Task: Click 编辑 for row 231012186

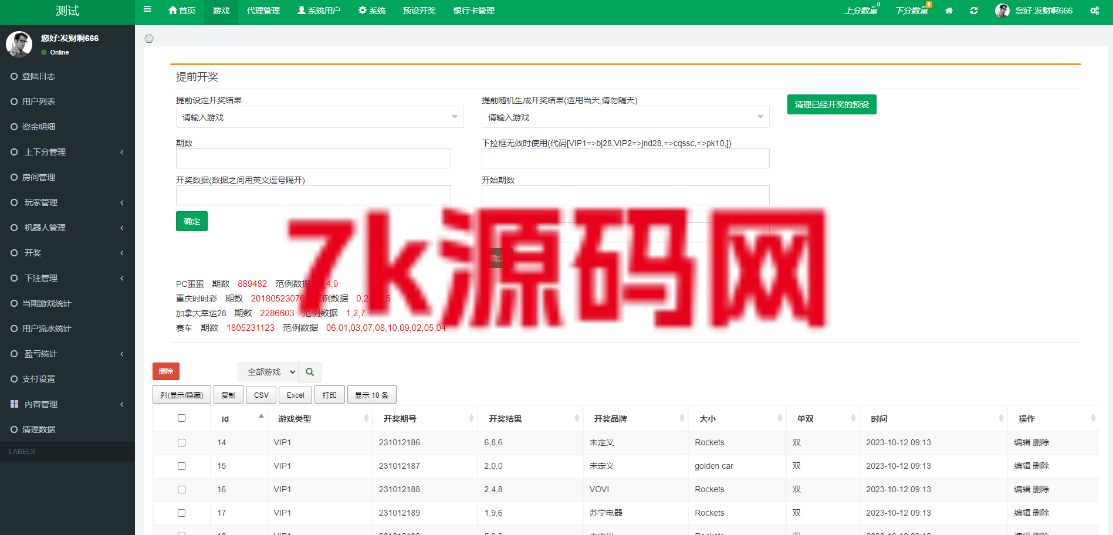Action: point(1022,442)
